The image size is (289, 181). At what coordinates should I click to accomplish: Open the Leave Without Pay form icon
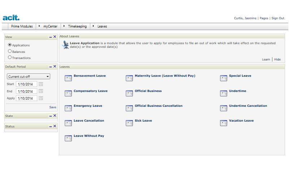coord(68,138)
